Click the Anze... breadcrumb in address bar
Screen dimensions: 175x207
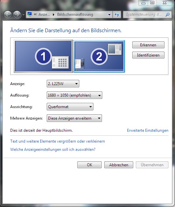(44, 14)
